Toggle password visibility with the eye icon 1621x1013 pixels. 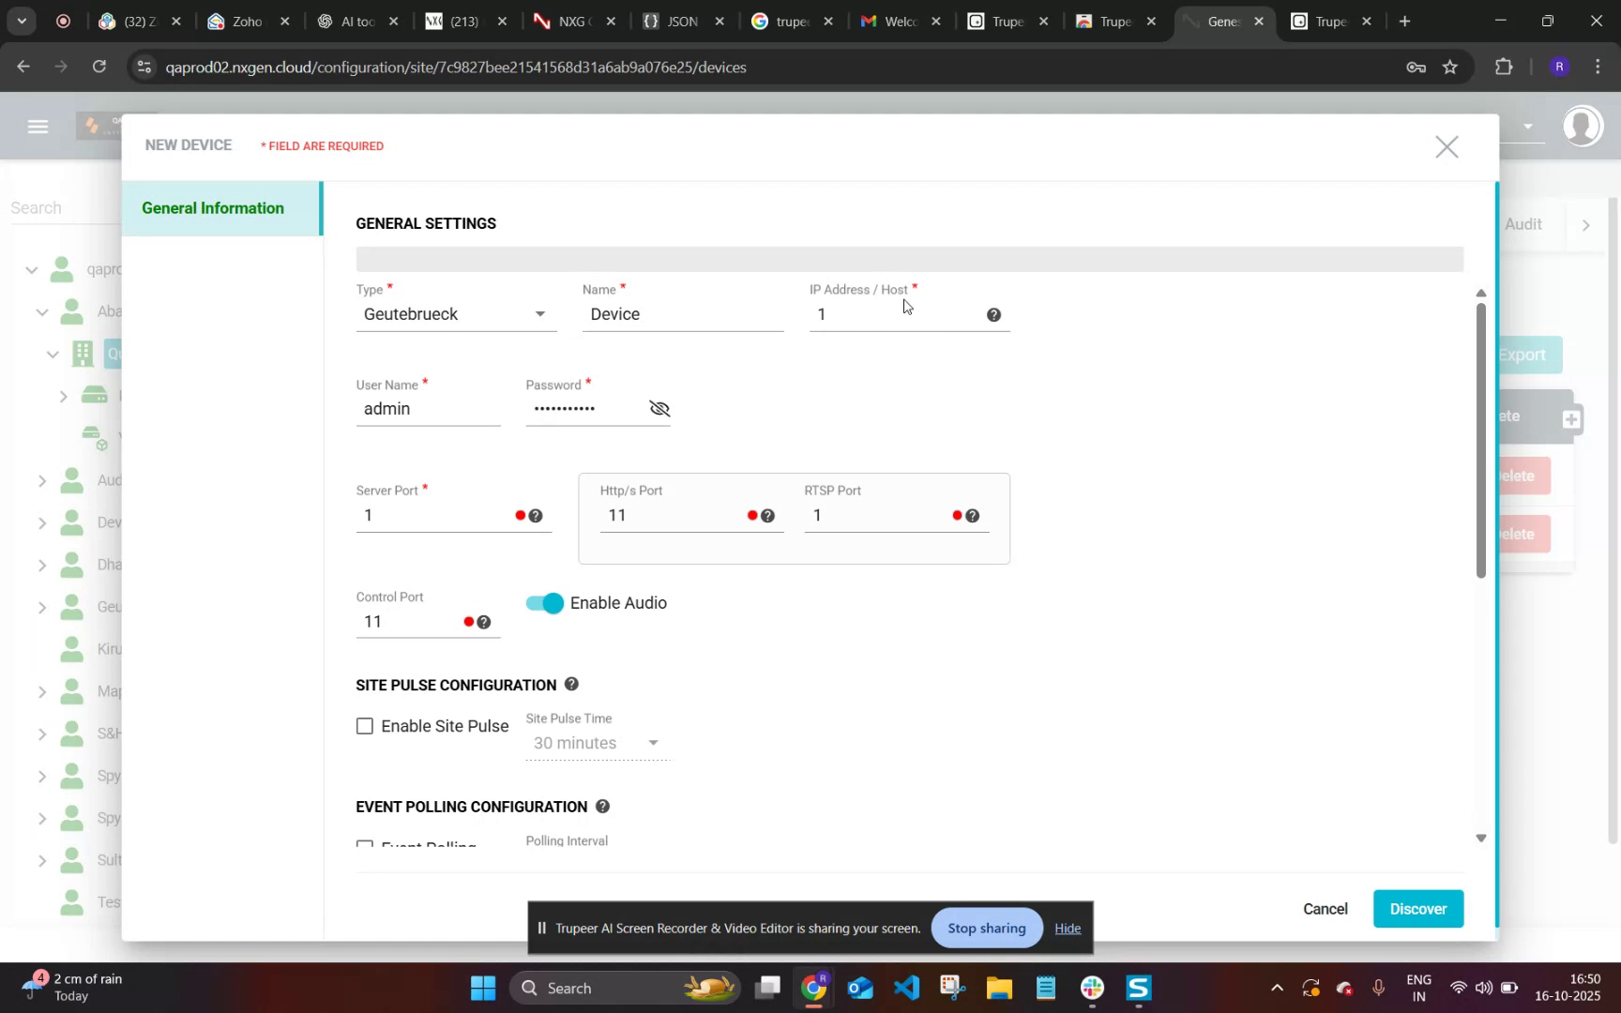coord(659,408)
